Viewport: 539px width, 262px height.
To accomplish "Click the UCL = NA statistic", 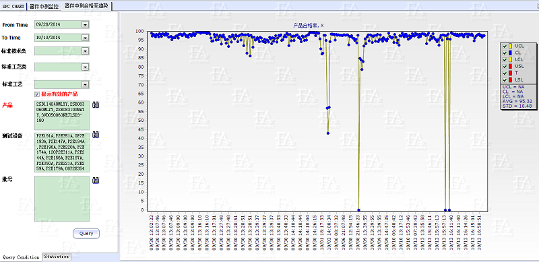I will tap(513, 87).
